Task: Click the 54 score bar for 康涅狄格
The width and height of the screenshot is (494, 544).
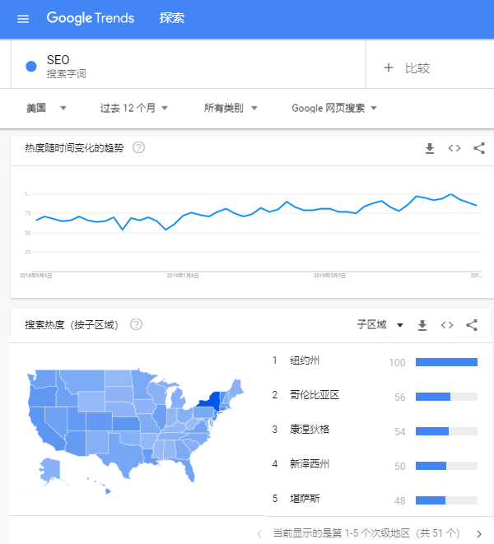Action: click(446, 431)
